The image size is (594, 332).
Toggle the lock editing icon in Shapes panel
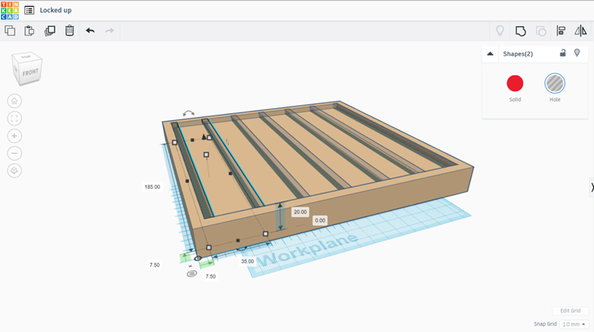[x=563, y=53]
